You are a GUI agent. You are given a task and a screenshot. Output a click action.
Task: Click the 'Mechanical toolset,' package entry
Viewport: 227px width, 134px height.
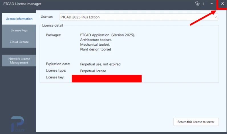click(95, 44)
